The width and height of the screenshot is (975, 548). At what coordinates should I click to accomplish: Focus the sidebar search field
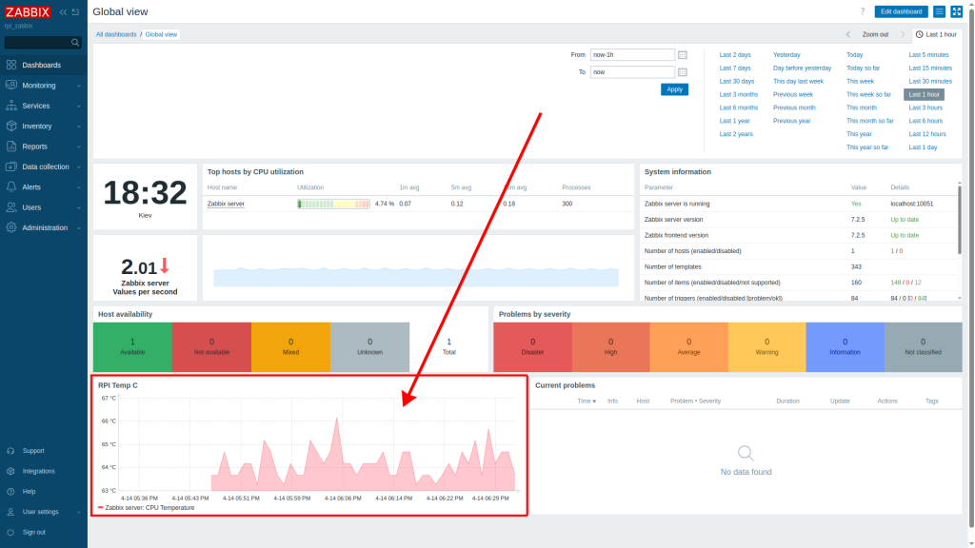point(42,42)
